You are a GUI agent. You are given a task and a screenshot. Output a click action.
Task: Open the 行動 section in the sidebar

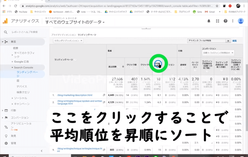pyautogui.click(x=14, y=110)
